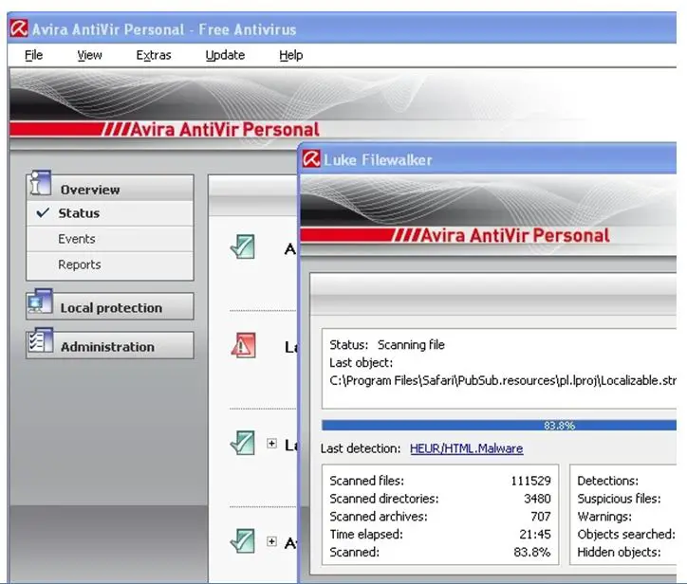
Task: Open the Update menu
Action: 225,55
